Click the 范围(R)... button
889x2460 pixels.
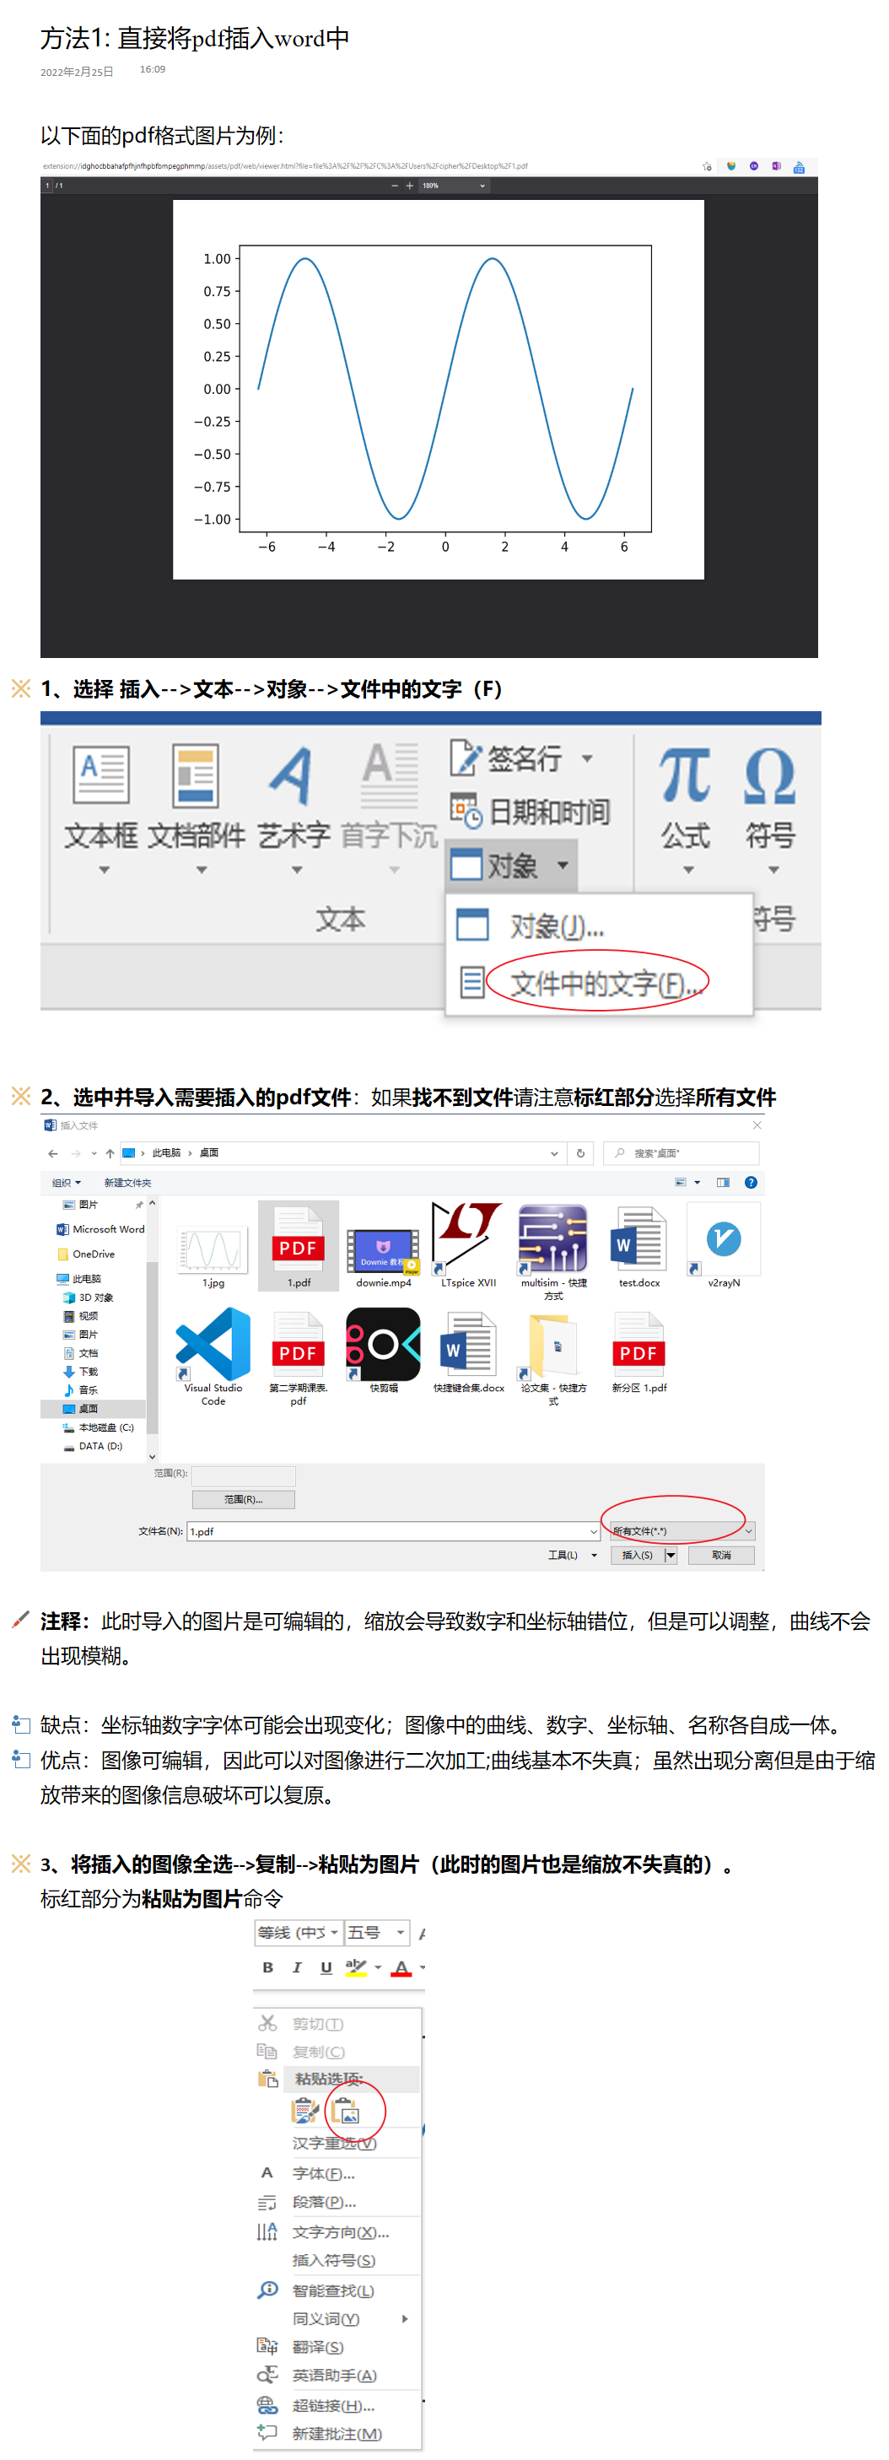[x=244, y=1498]
